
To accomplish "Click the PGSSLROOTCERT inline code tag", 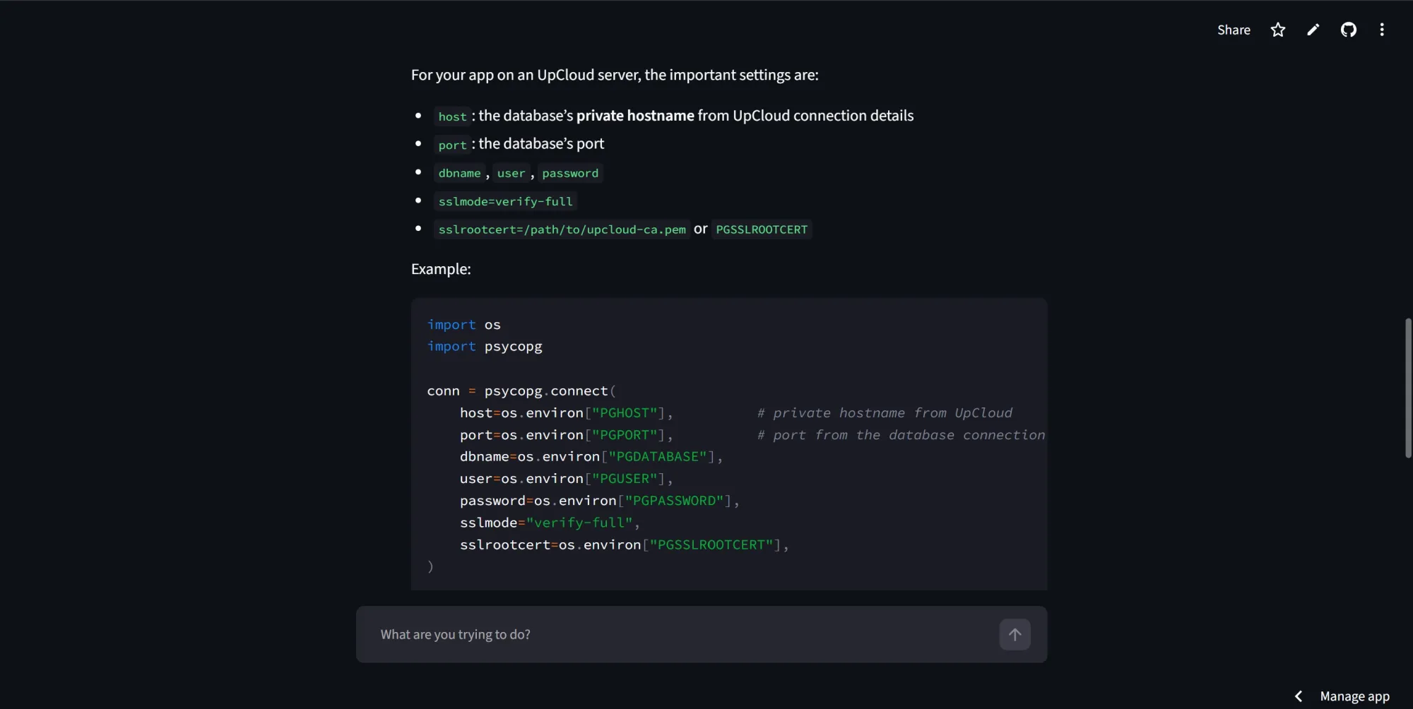I will tap(762, 230).
